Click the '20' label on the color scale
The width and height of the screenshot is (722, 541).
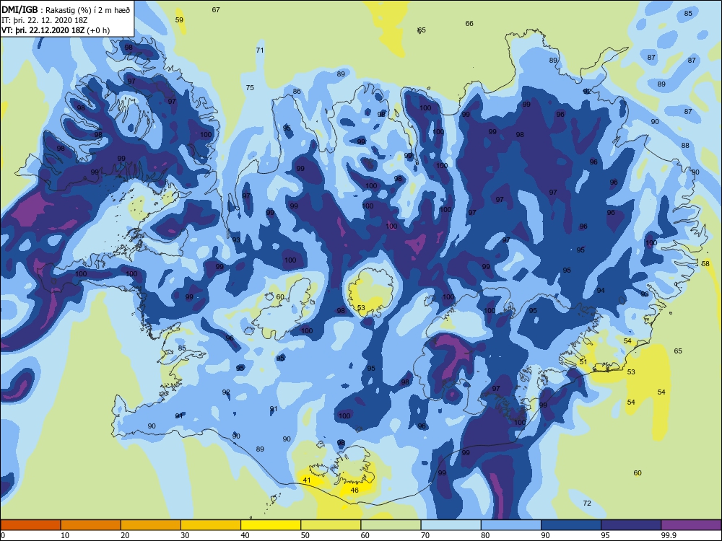[125, 535]
